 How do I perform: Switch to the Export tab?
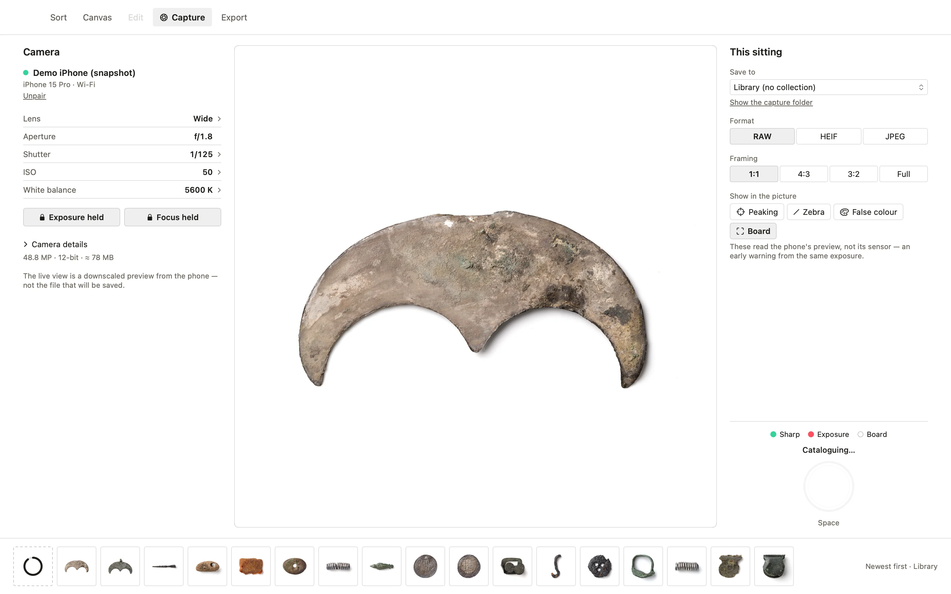pyautogui.click(x=234, y=17)
